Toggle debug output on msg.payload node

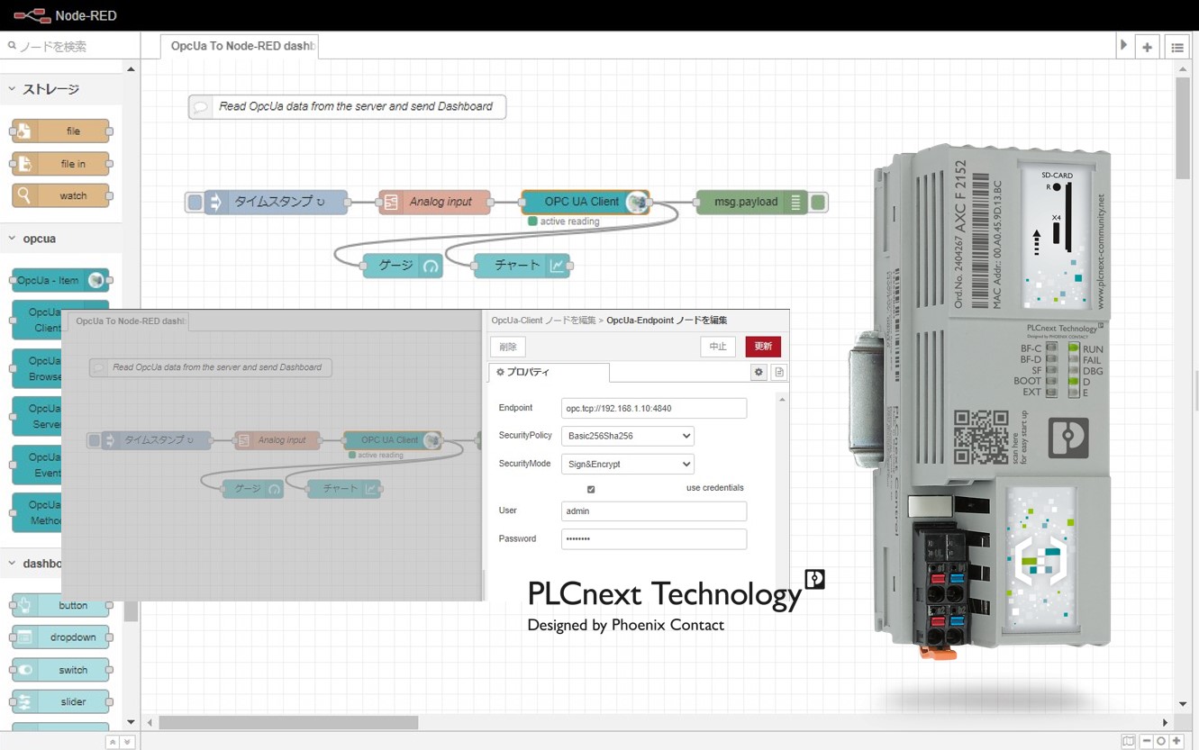pyautogui.click(x=816, y=202)
